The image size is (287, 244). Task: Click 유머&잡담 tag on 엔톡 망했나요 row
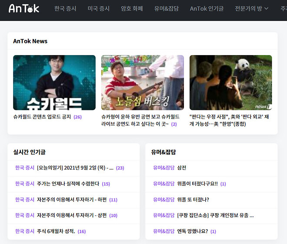pos(164,231)
